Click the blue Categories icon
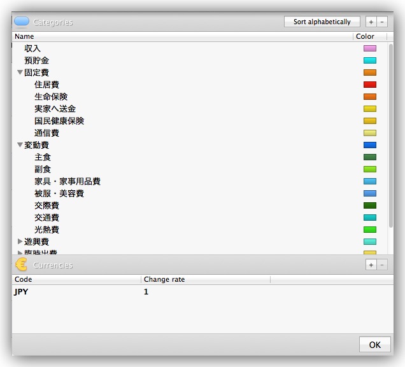 22,22
